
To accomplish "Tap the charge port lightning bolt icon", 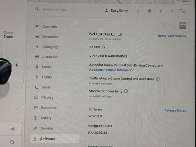I will 16,65.
